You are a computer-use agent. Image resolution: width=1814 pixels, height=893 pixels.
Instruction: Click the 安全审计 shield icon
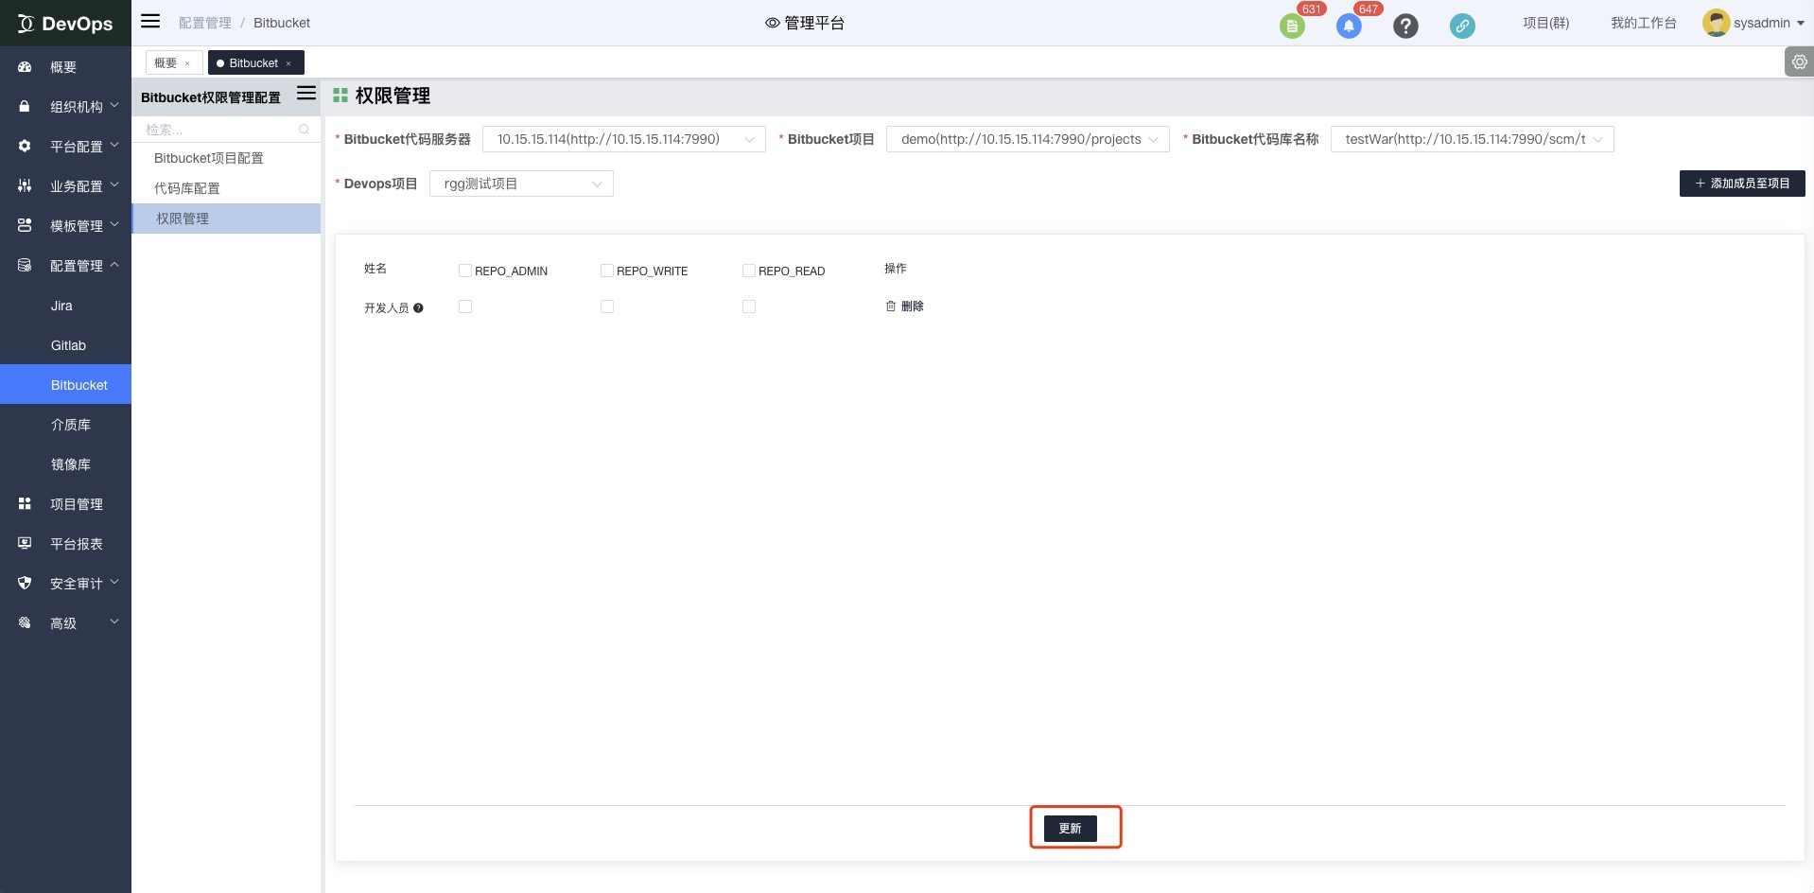point(25,584)
